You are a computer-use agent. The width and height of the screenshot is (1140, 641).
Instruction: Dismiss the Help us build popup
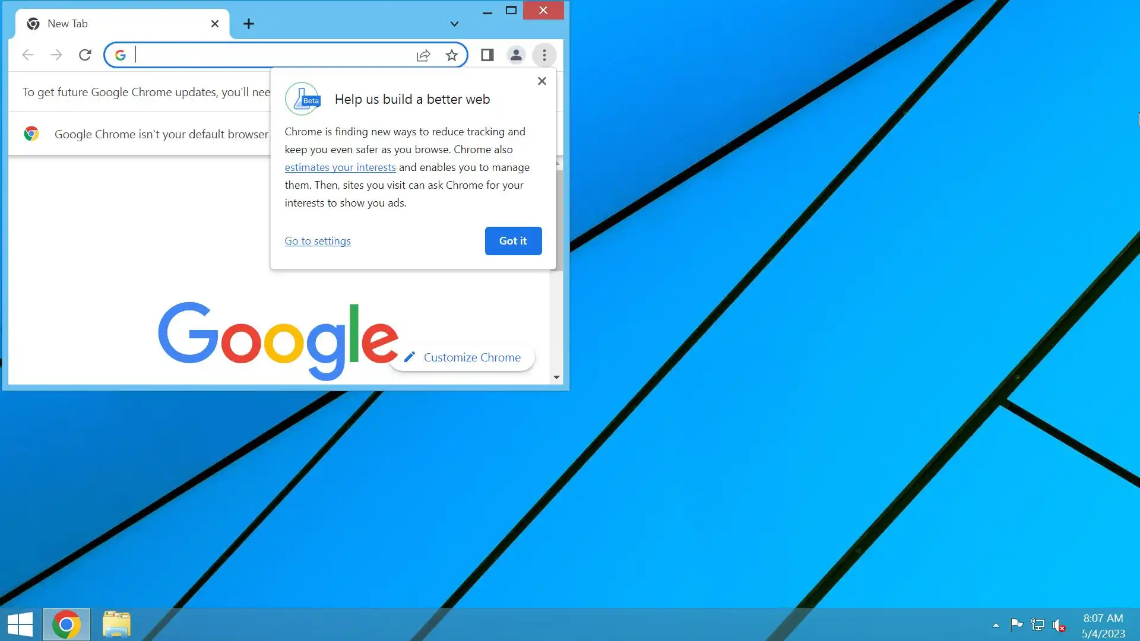[x=541, y=81]
